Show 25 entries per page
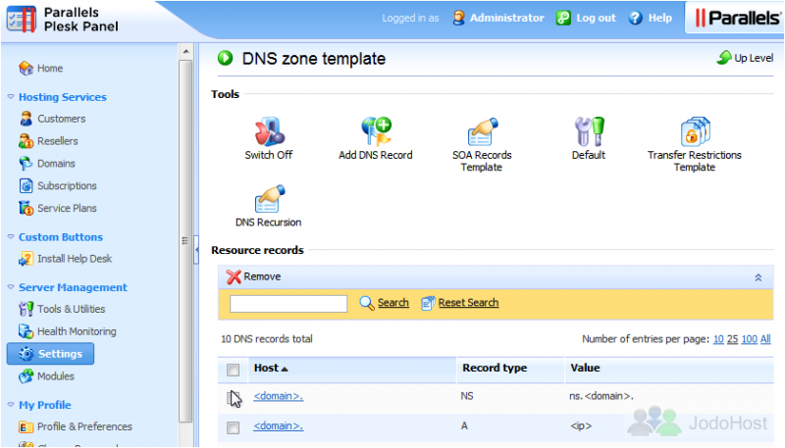785x448 pixels. (x=732, y=339)
